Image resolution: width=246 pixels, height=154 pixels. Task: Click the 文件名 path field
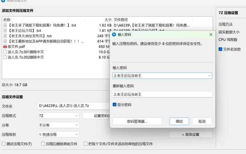pos(74,106)
